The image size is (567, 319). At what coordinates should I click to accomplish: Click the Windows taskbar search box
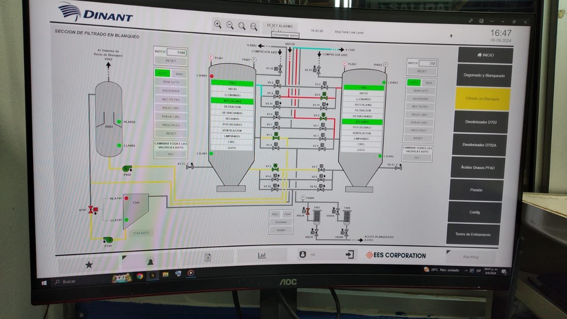click(80, 282)
